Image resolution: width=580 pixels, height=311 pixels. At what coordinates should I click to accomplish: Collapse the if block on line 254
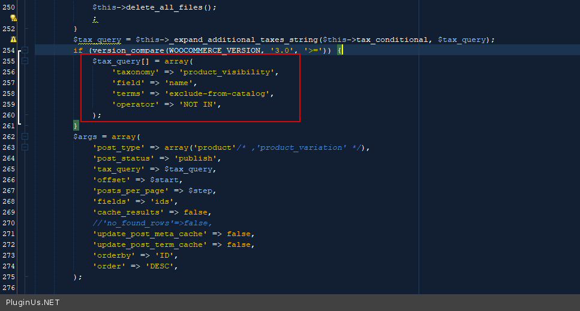click(x=25, y=50)
